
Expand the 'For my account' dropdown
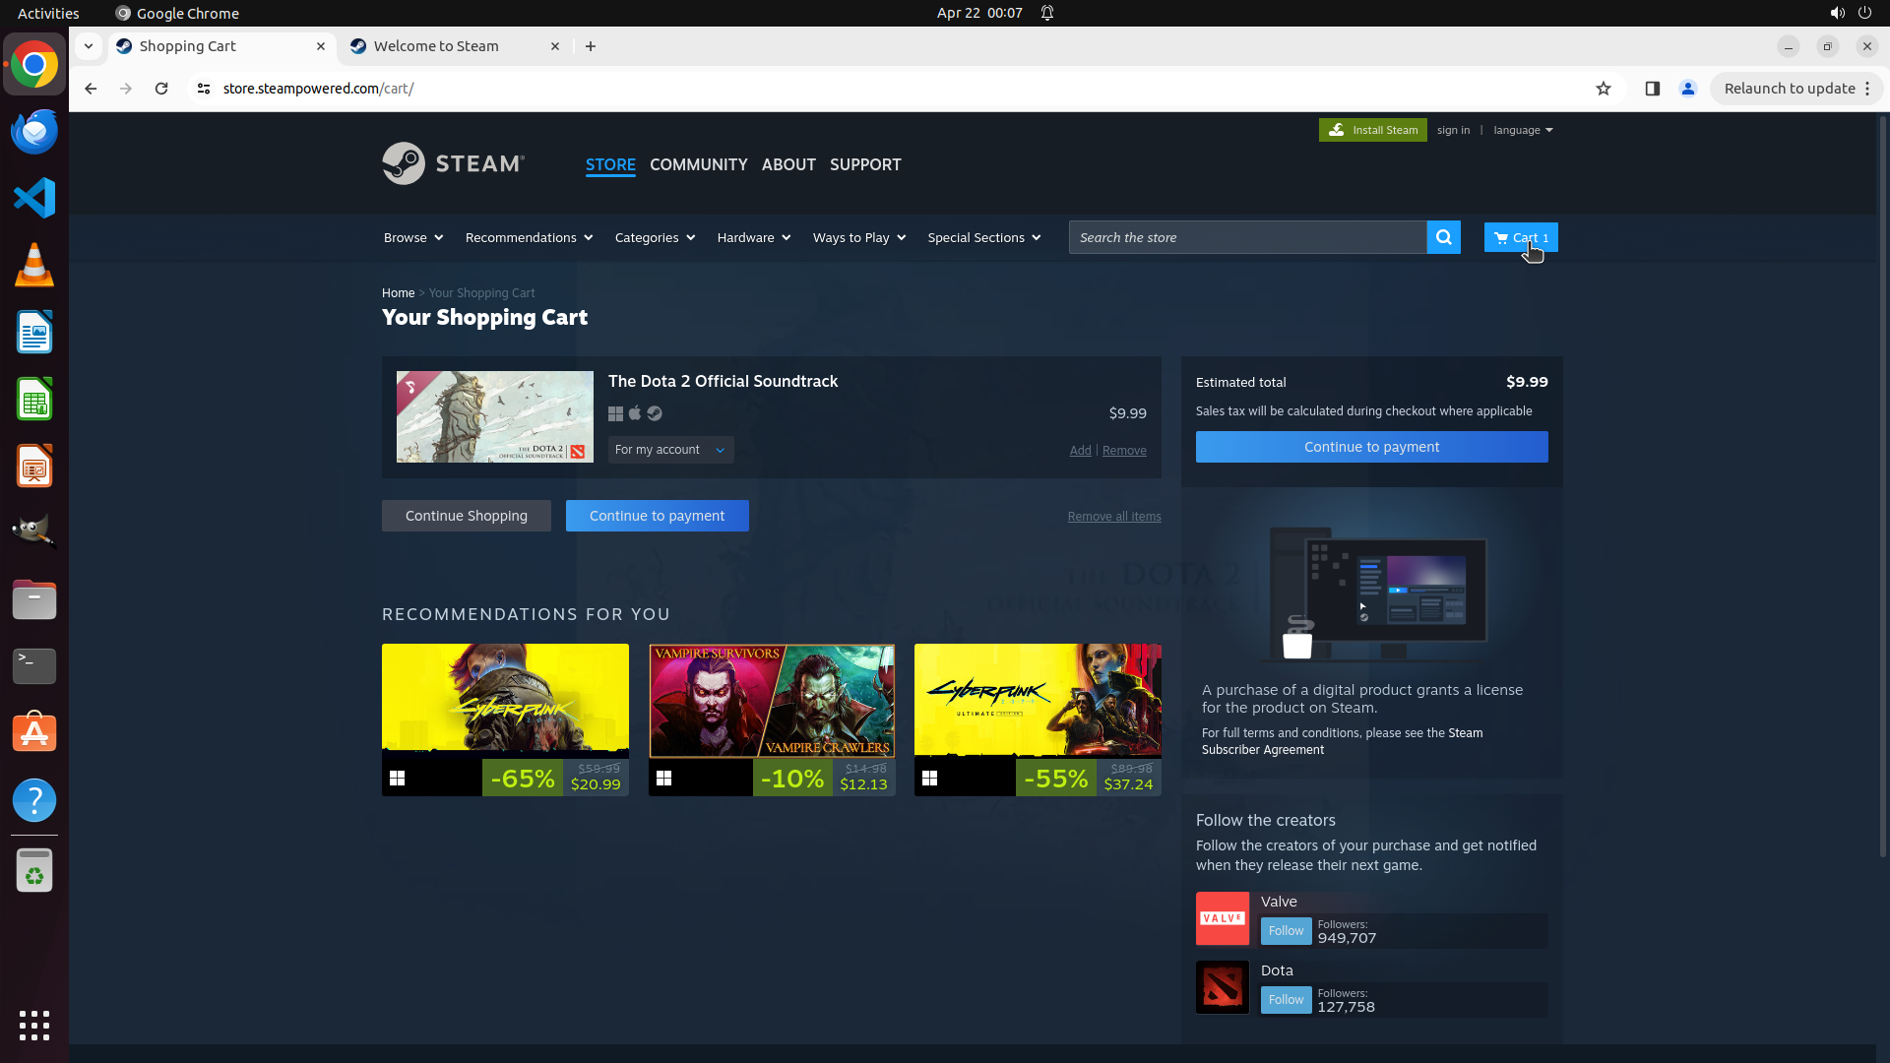[x=670, y=450]
